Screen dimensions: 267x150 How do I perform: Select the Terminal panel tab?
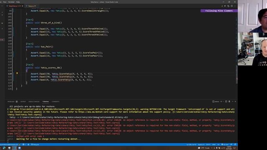(45, 102)
